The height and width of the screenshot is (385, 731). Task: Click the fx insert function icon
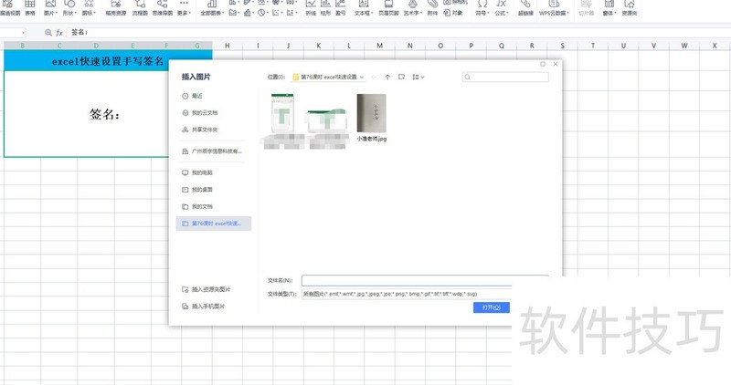pos(59,33)
